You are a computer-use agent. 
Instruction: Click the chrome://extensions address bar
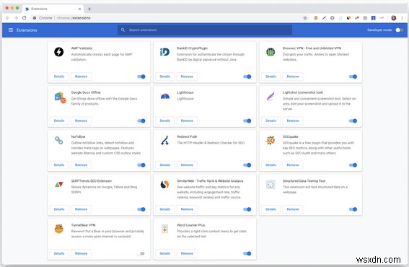coord(170,18)
